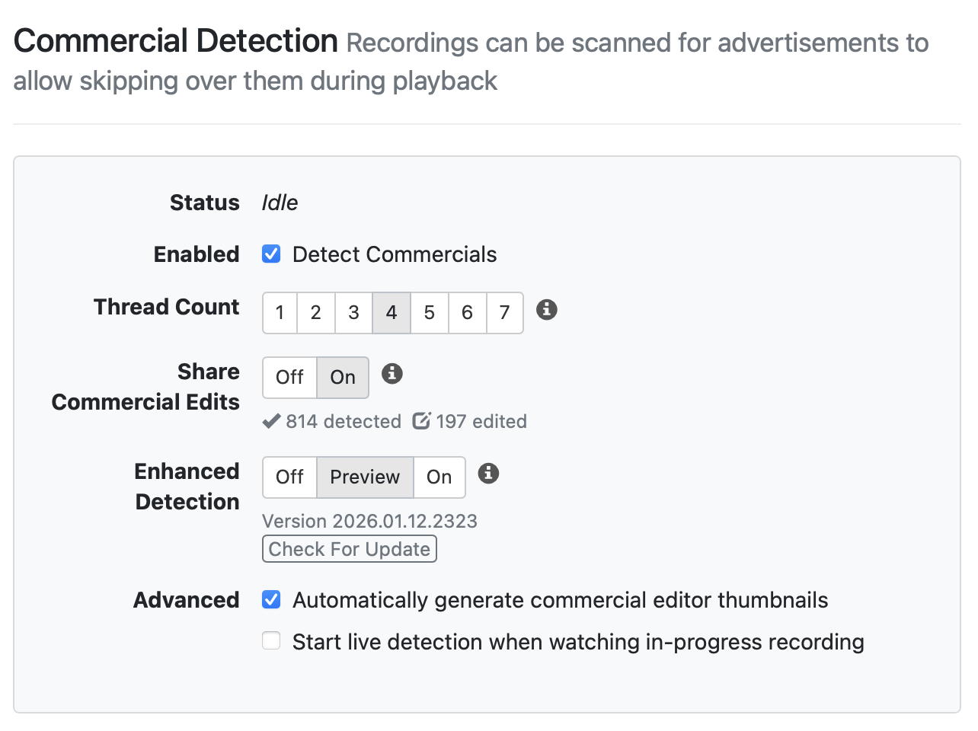Turn Share Commercial Edits On
The width and height of the screenshot is (978, 731).
pyautogui.click(x=343, y=378)
